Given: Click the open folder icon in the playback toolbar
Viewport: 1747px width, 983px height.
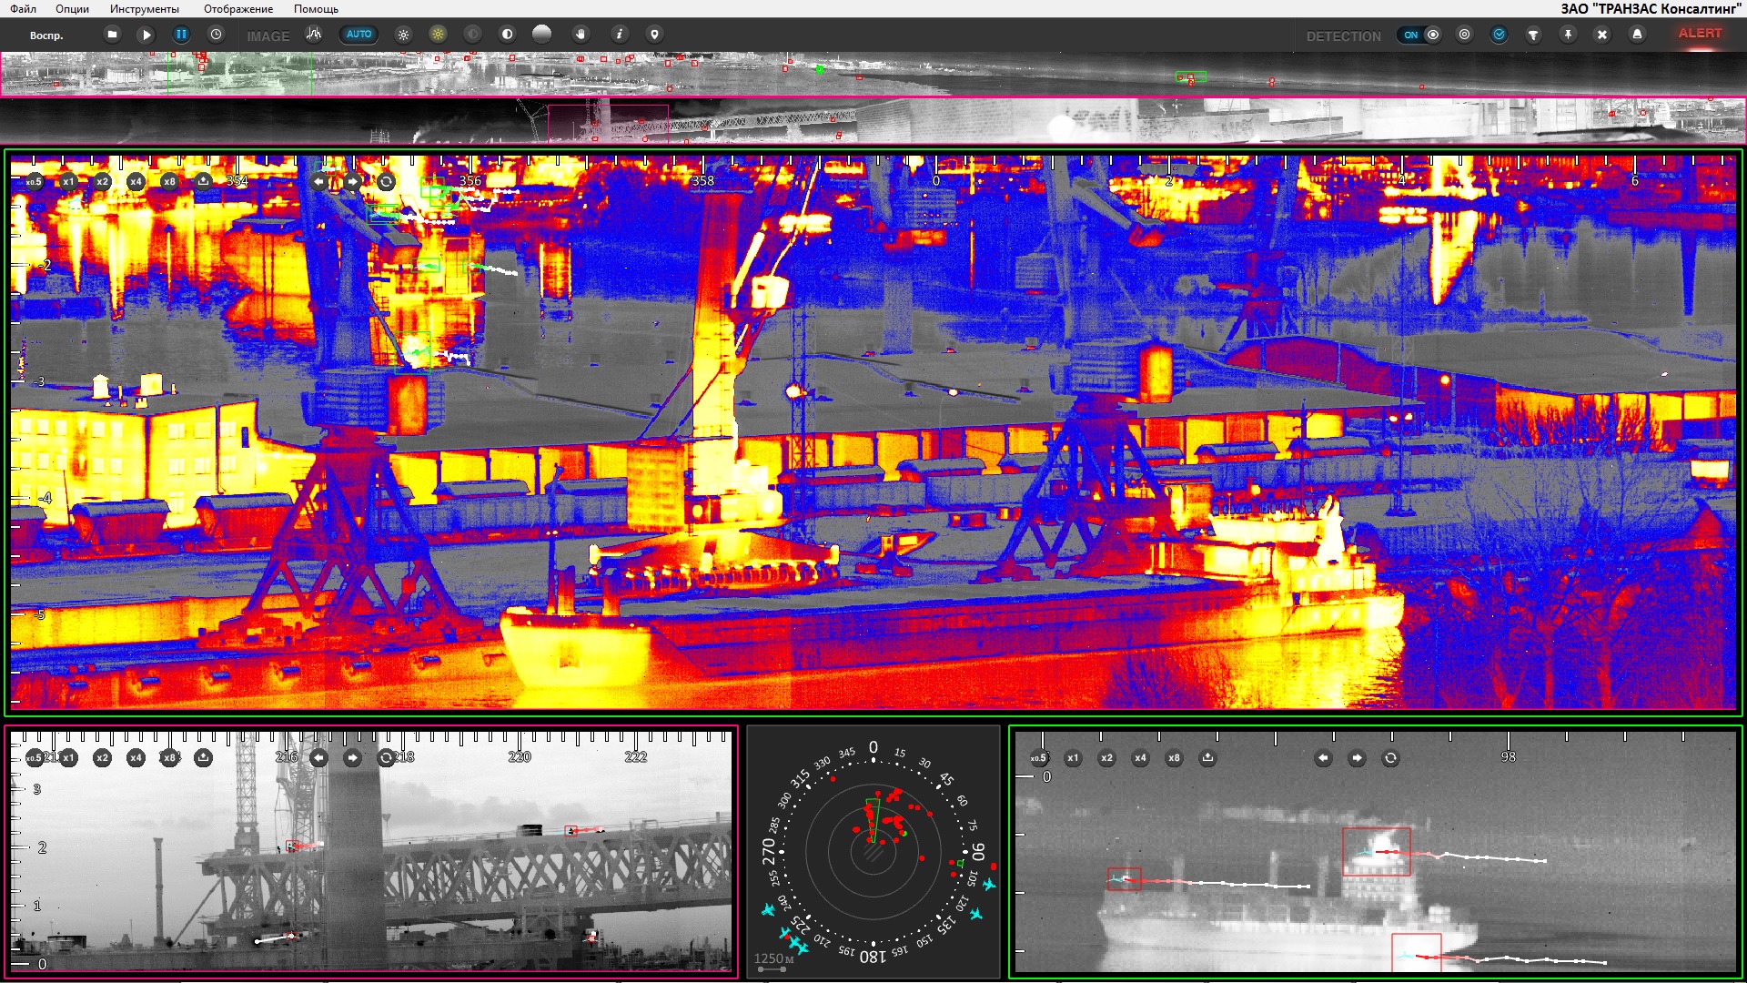Looking at the screenshot, I should tap(112, 35).
